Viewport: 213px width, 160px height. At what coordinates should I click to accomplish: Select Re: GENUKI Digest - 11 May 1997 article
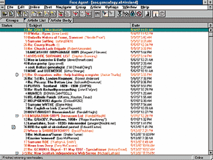tap(104, 150)
